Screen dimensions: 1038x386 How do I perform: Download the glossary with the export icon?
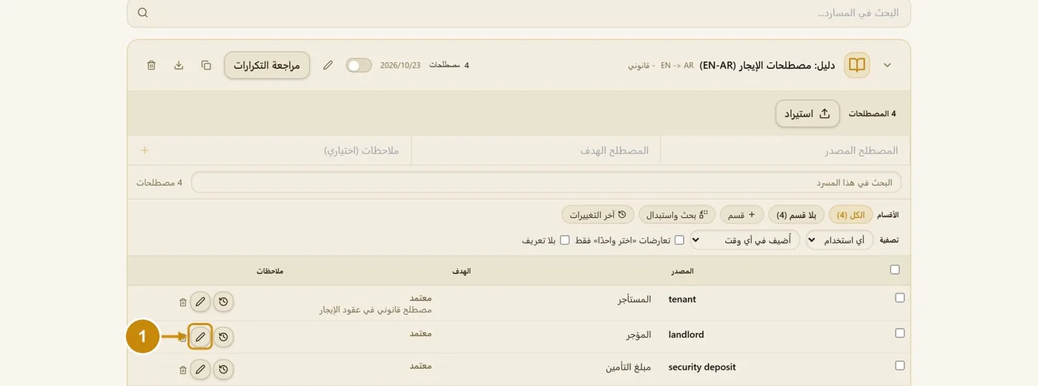click(179, 65)
